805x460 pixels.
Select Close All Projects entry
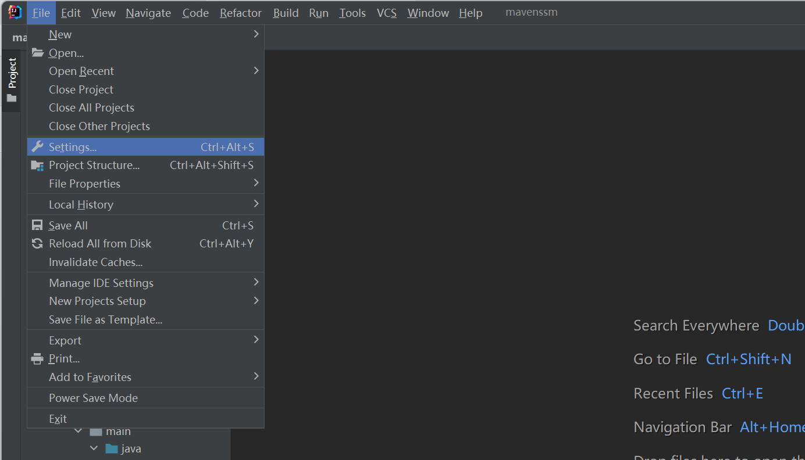click(x=145, y=107)
